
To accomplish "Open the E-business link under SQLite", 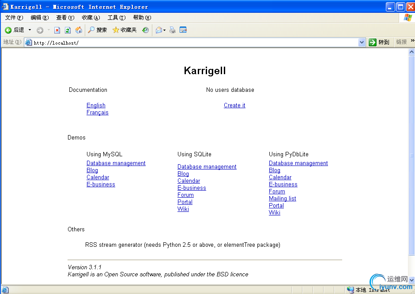I will tap(192, 188).
